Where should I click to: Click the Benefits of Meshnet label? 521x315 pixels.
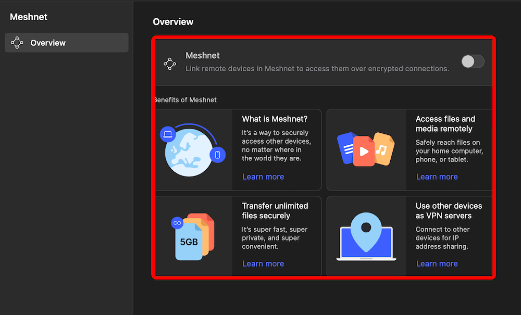point(185,100)
